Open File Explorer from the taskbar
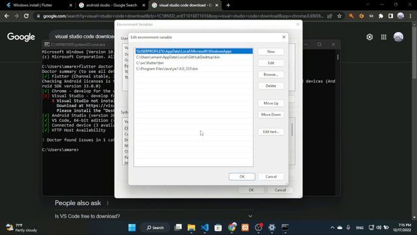This screenshot has height=235, width=417. [191, 228]
